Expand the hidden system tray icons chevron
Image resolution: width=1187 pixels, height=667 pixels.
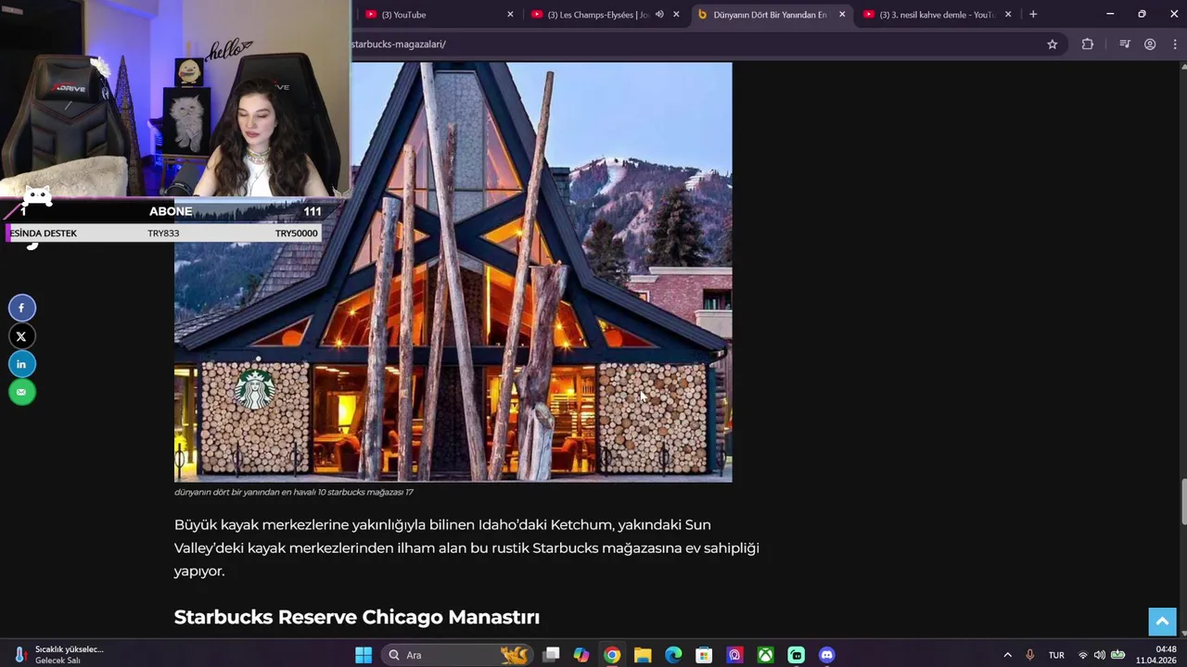tap(1008, 655)
